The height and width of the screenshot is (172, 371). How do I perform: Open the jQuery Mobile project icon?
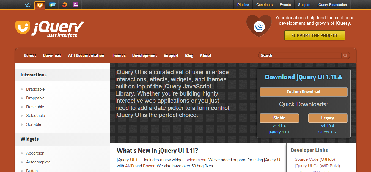(x=52, y=5)
